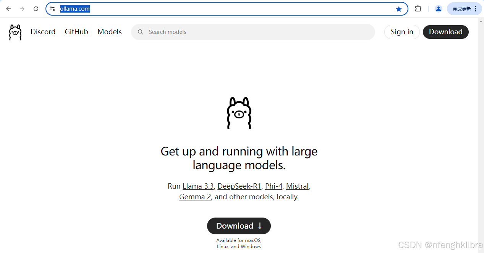
Task: Open site information icon in address bar
Action: pos(53,9)
